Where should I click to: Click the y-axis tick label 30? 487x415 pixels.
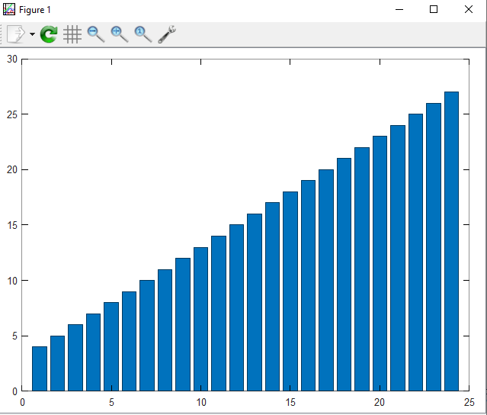tap(12, 59)
